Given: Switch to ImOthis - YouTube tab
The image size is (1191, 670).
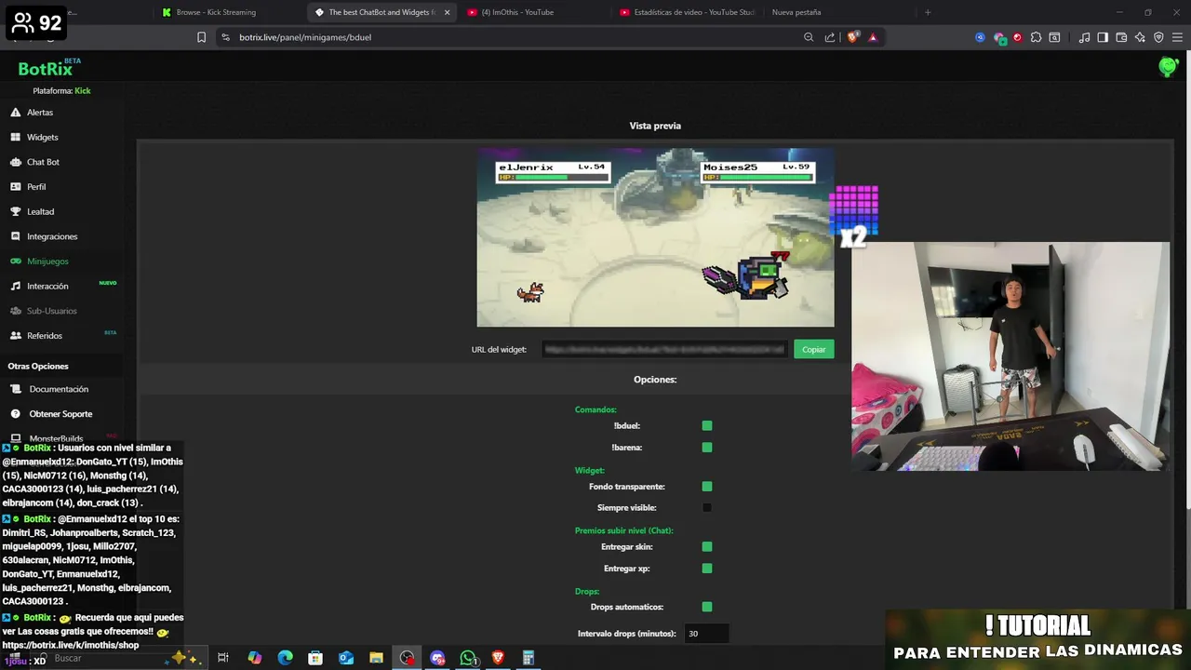Looking at the screenshot, I should pos(517,12).
